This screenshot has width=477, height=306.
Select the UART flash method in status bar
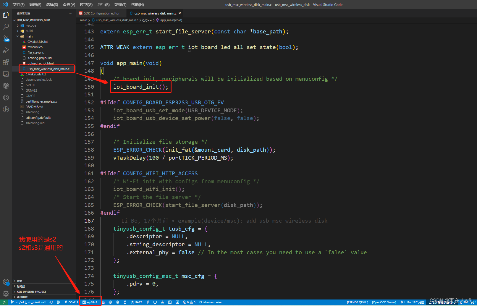[137, 302]
